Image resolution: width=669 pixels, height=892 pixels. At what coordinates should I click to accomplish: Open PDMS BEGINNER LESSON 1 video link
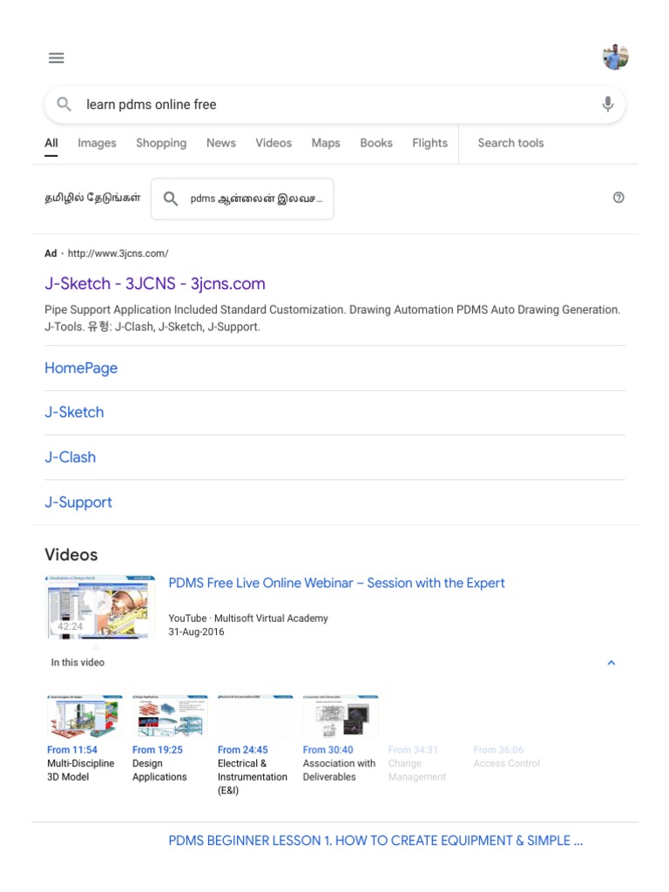pos(375,841)
